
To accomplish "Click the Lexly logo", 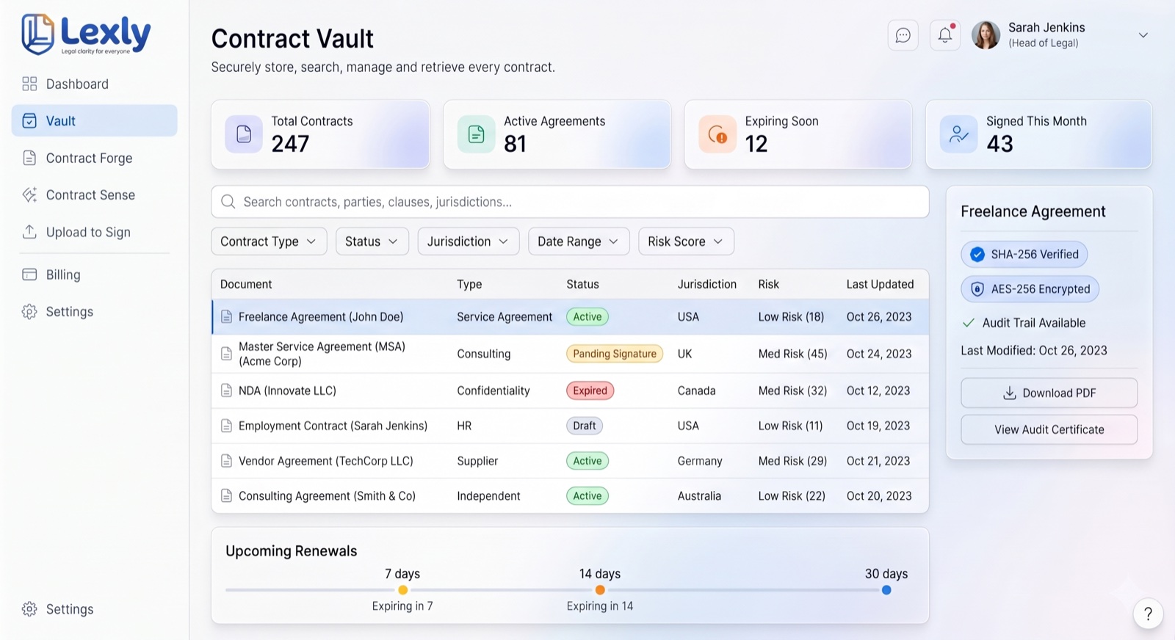I will (86, 34).
